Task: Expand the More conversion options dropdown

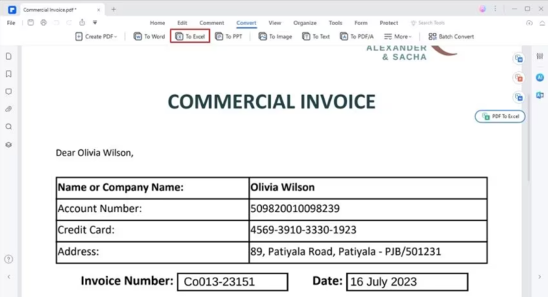Action: click(x=397, y=36)
